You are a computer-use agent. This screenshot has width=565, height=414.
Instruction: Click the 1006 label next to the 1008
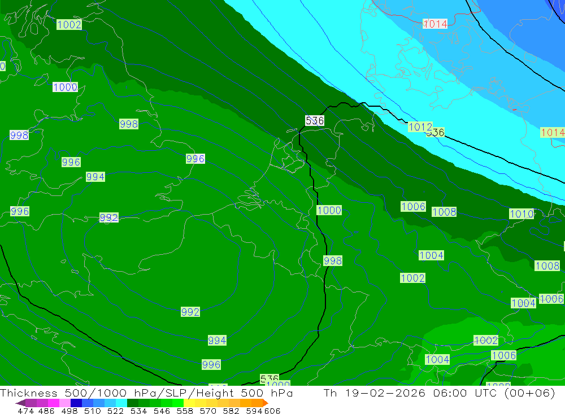(x=414, y=207)
